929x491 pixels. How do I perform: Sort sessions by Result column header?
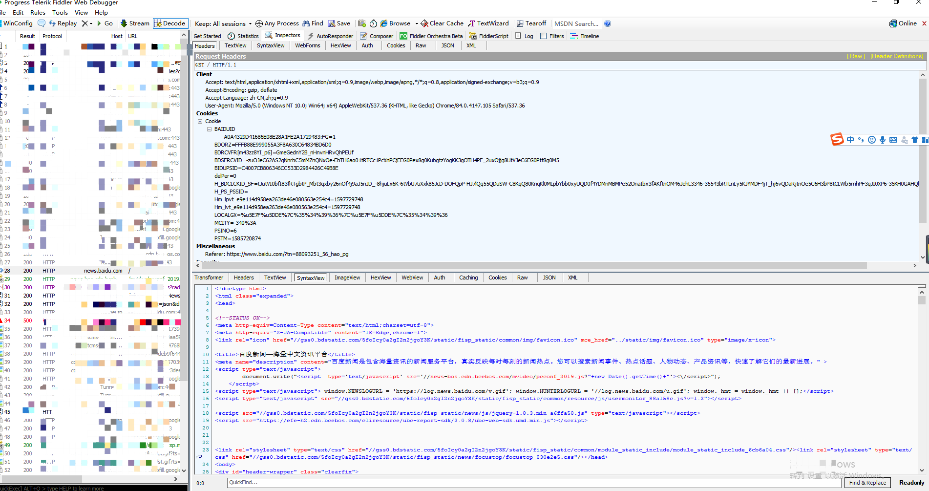click(x=27, y=36)
